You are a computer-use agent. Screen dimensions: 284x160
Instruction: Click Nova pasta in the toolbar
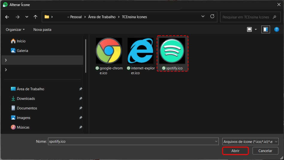(42, 30)
